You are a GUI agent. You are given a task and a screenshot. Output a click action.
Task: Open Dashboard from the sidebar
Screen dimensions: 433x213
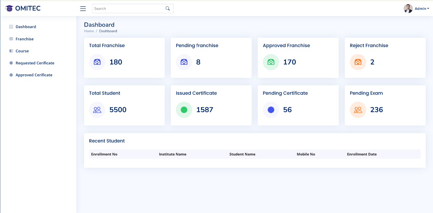coord(26,27)
